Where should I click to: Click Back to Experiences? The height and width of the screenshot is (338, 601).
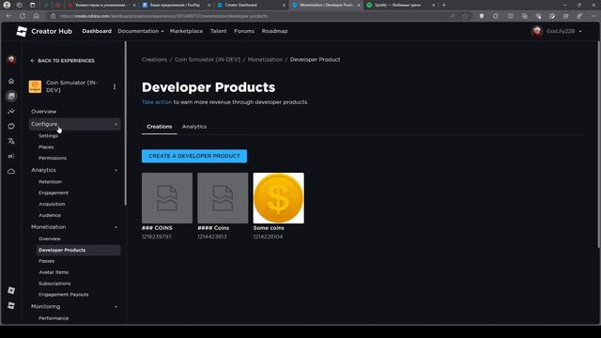(63, 60)
